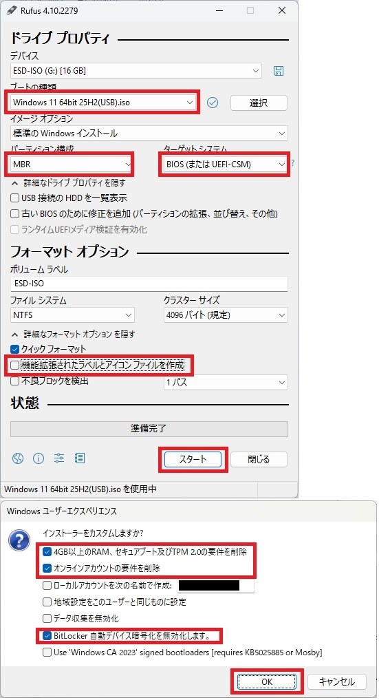Check データ収集を無効化
Viewport: 379px width, 700px height.
click(80, 619)
